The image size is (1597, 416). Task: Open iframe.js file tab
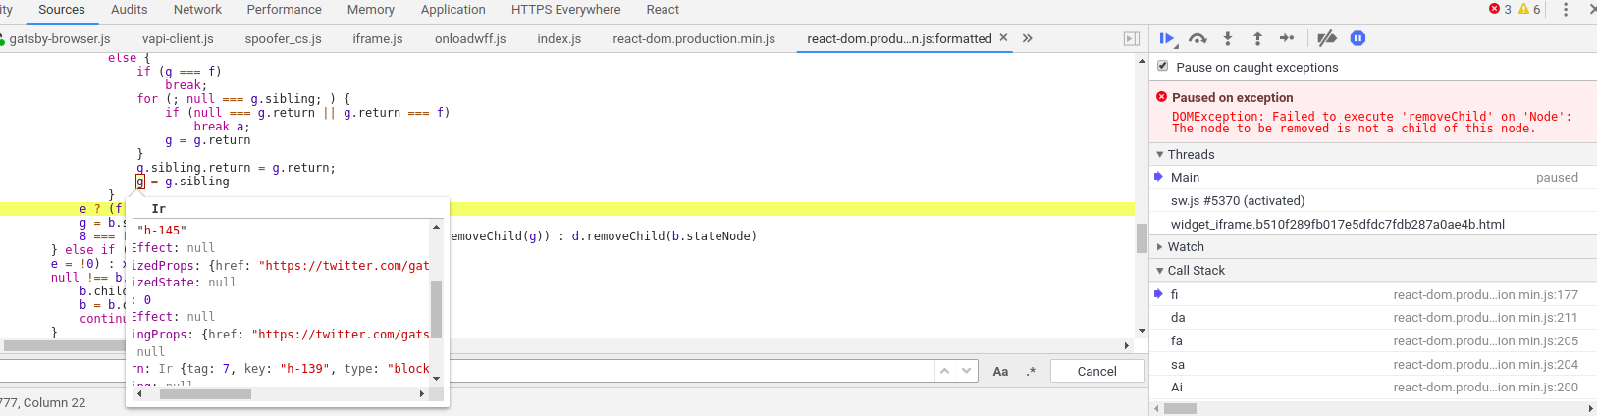378,38
